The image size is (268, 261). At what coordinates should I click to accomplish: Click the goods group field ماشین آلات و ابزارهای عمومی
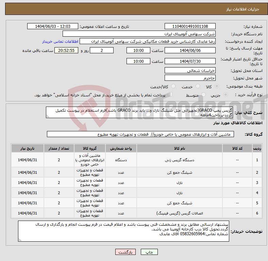point(140,134)
